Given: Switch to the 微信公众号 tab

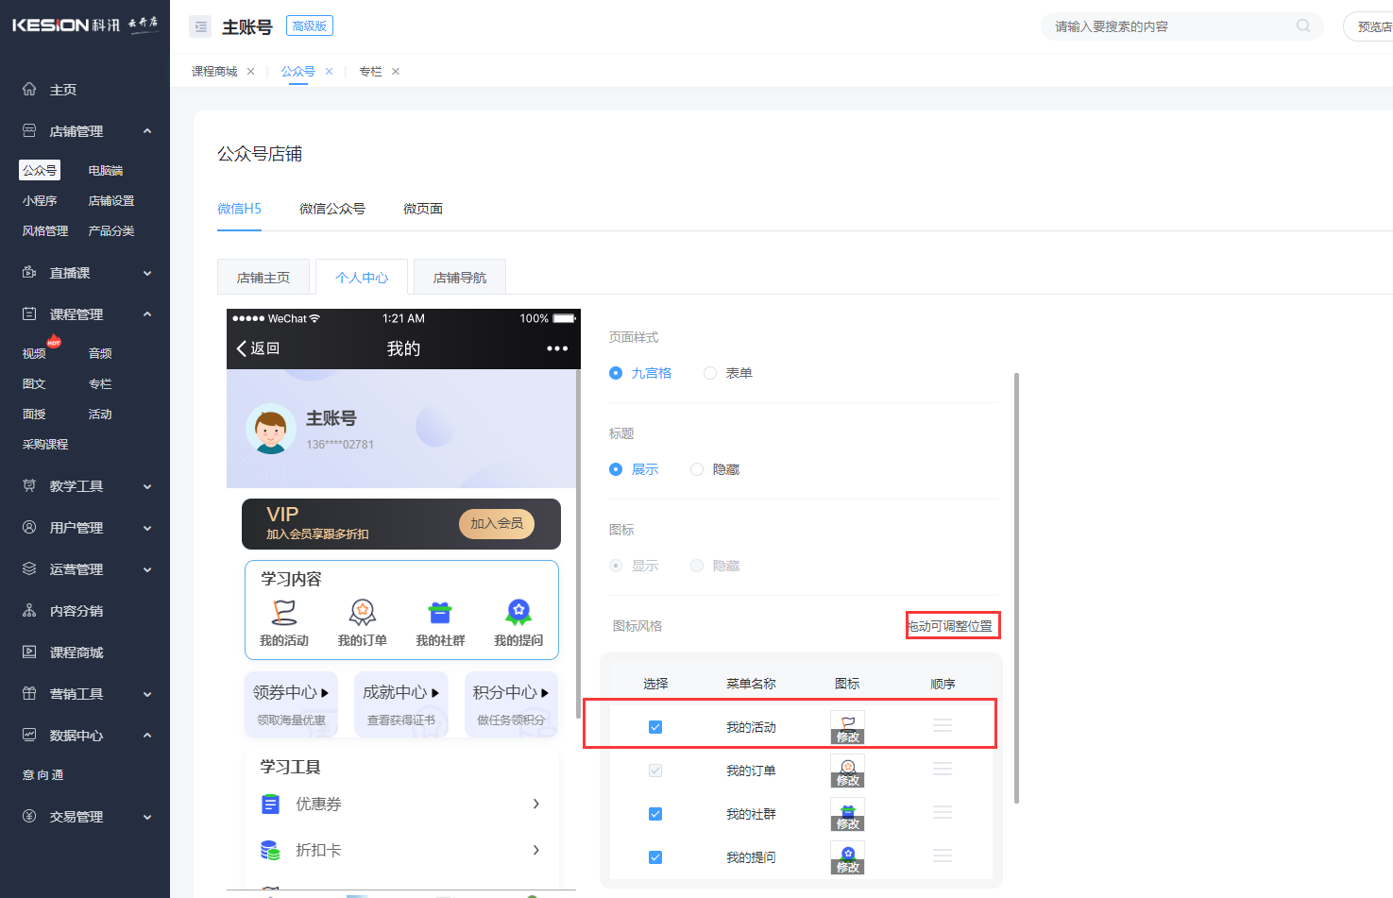Looking at the screenshot, I should pyautogui.click(x=332, y=208).
